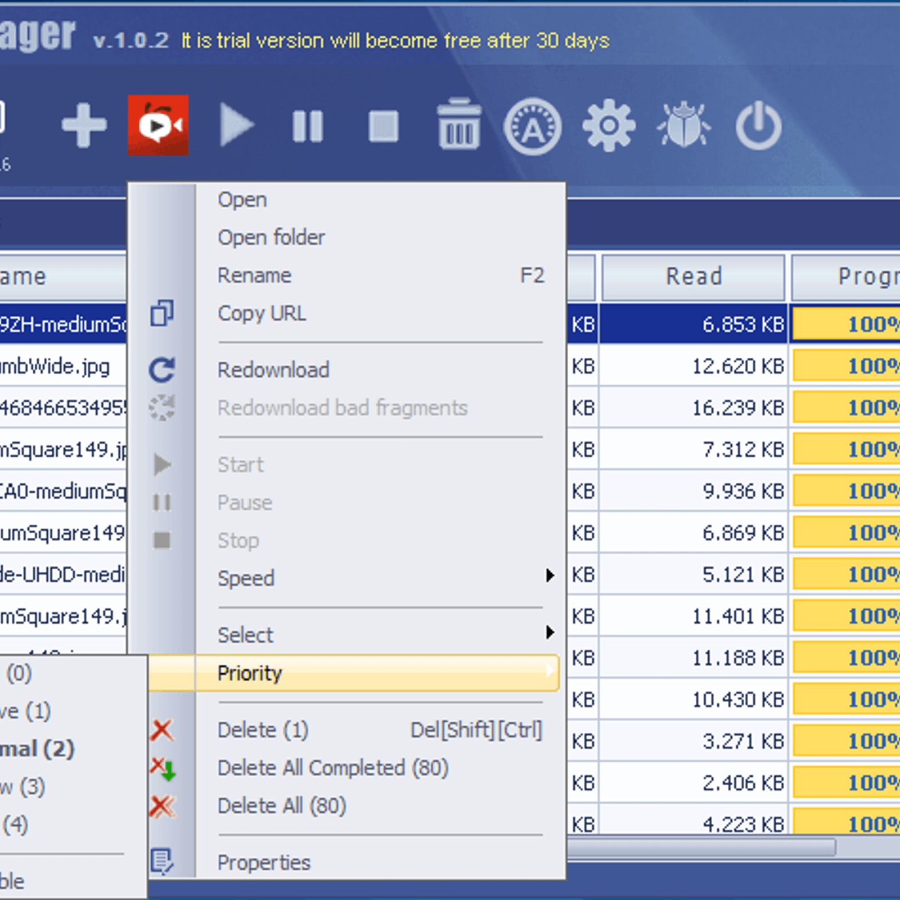900x900 pixels.
Task: Click the Copy URL duplicate-pages icon
Action: [x=162, y=313]
